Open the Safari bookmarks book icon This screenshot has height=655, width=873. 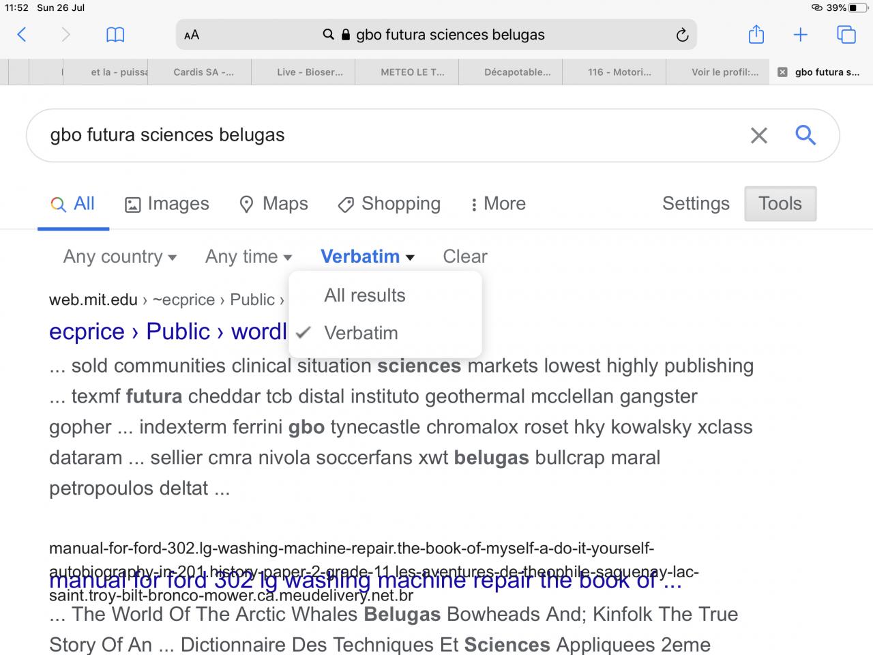[x=115, y=35]
